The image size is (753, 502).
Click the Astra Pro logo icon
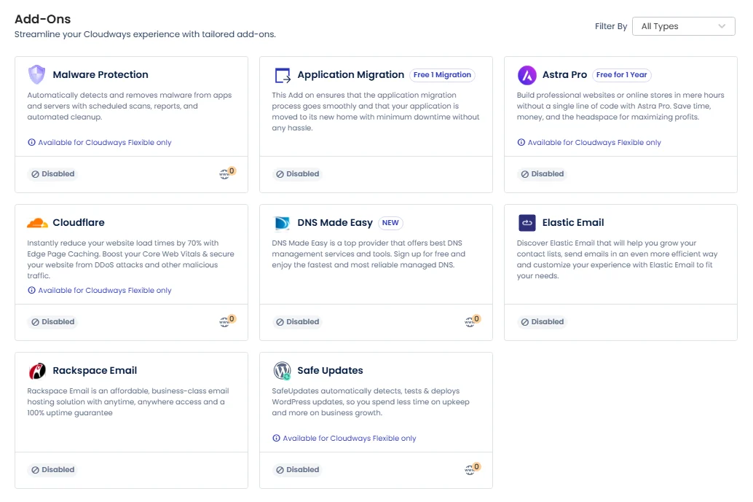tap(527, 74)
